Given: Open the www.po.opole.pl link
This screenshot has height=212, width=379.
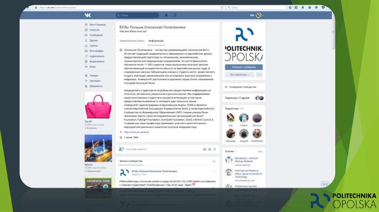Looking at the screenshot, I should tap(136, 132).
